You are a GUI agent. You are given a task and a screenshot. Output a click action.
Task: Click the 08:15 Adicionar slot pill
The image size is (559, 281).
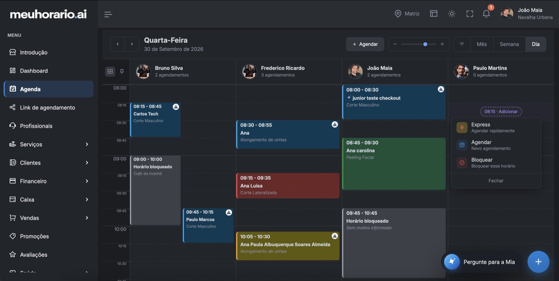(501, 112)
